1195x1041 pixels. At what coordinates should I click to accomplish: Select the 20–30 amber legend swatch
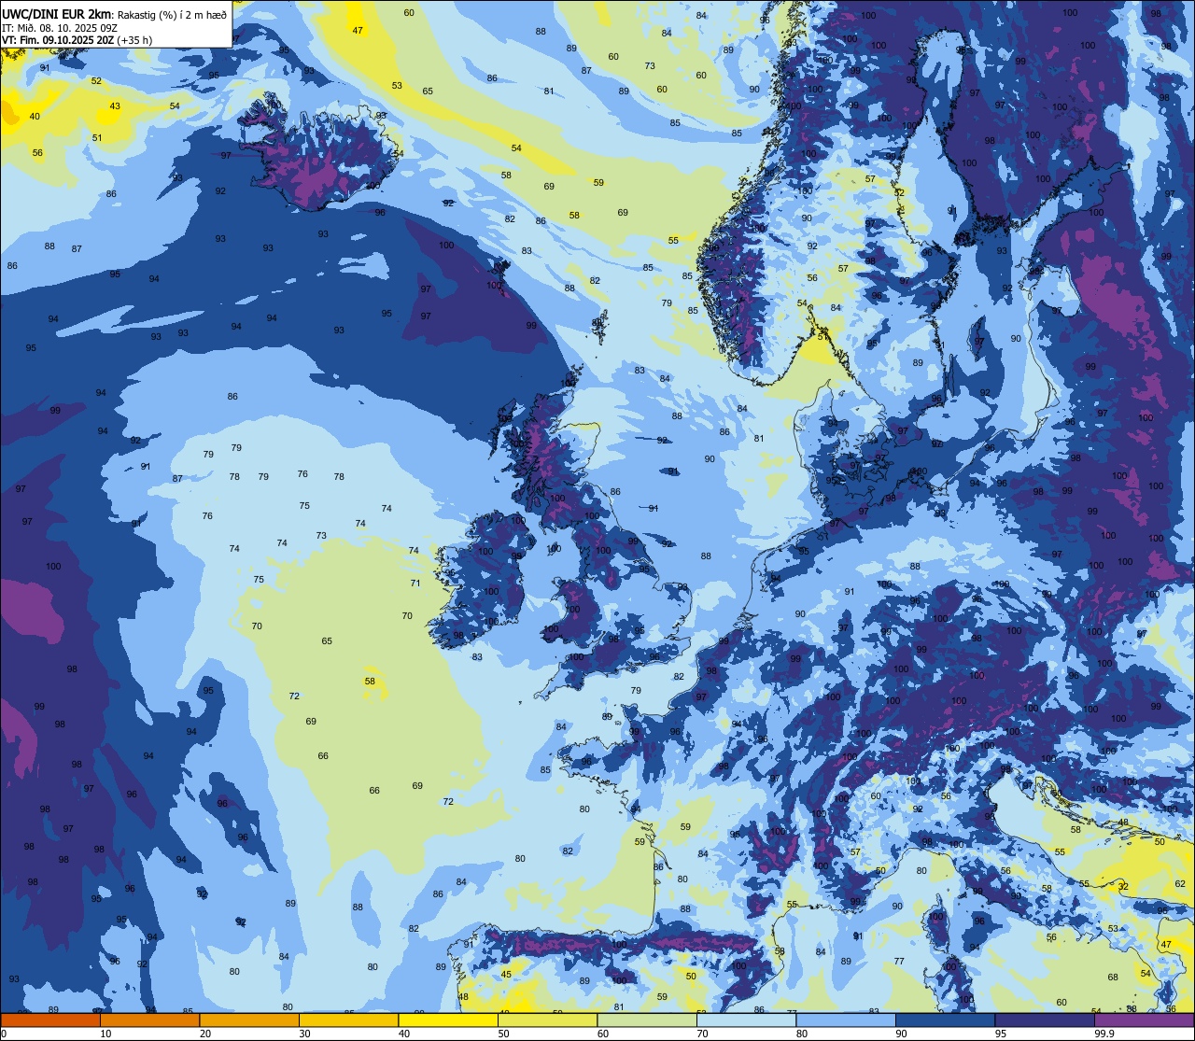pos(249,1020)
